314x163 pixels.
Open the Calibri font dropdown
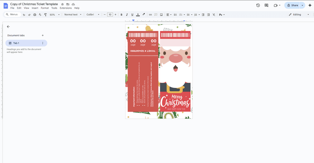pyautogui.click(x=93, y=15)
